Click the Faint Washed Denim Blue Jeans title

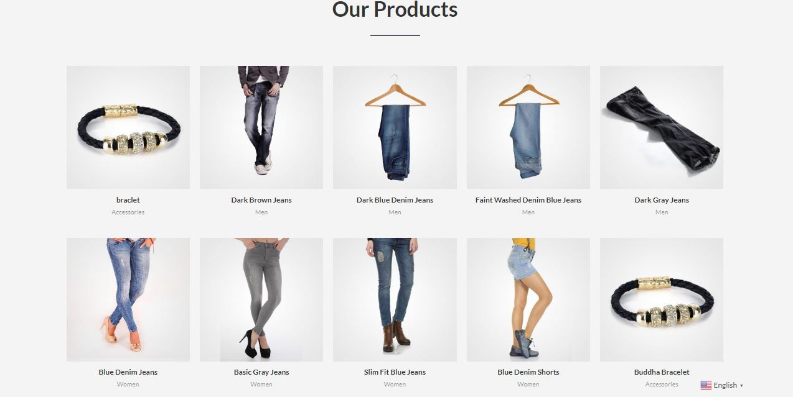tap(528, 200)
